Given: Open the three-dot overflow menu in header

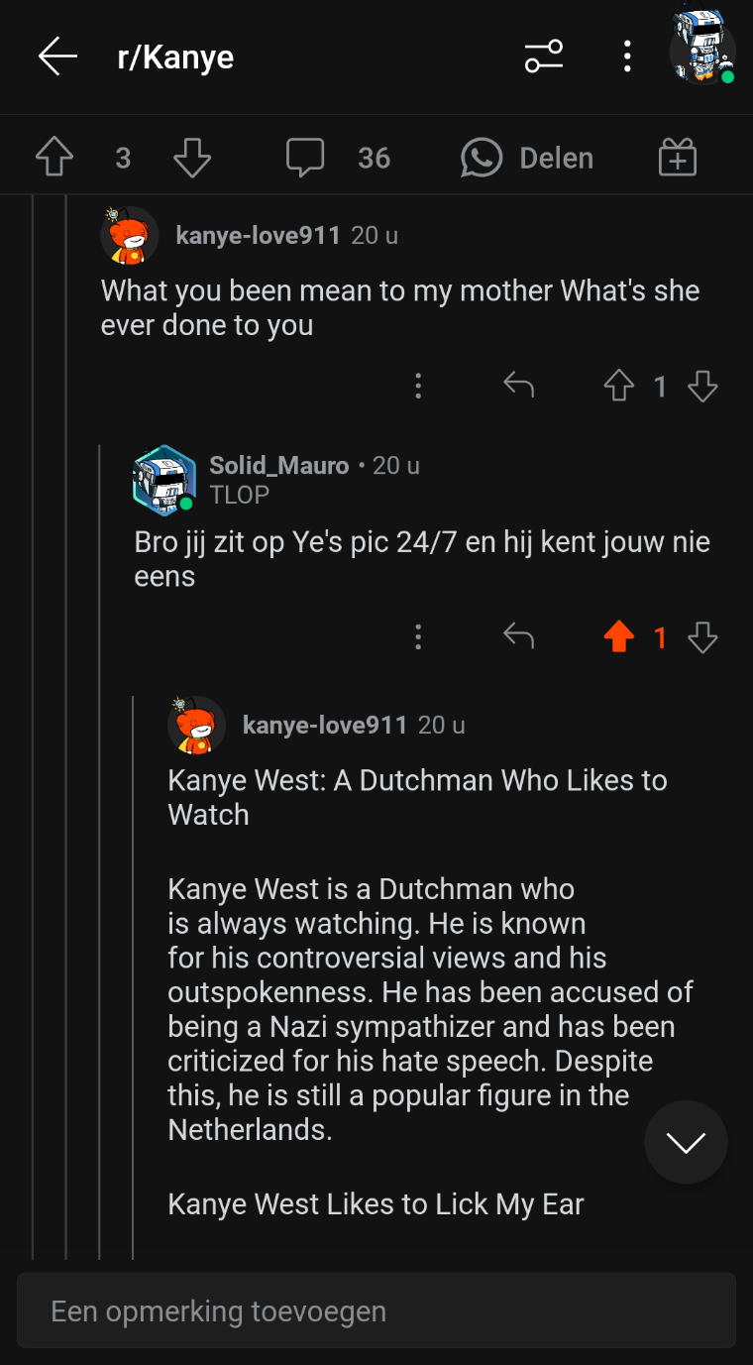Looking at the screenshot, I should pos(627,57).
